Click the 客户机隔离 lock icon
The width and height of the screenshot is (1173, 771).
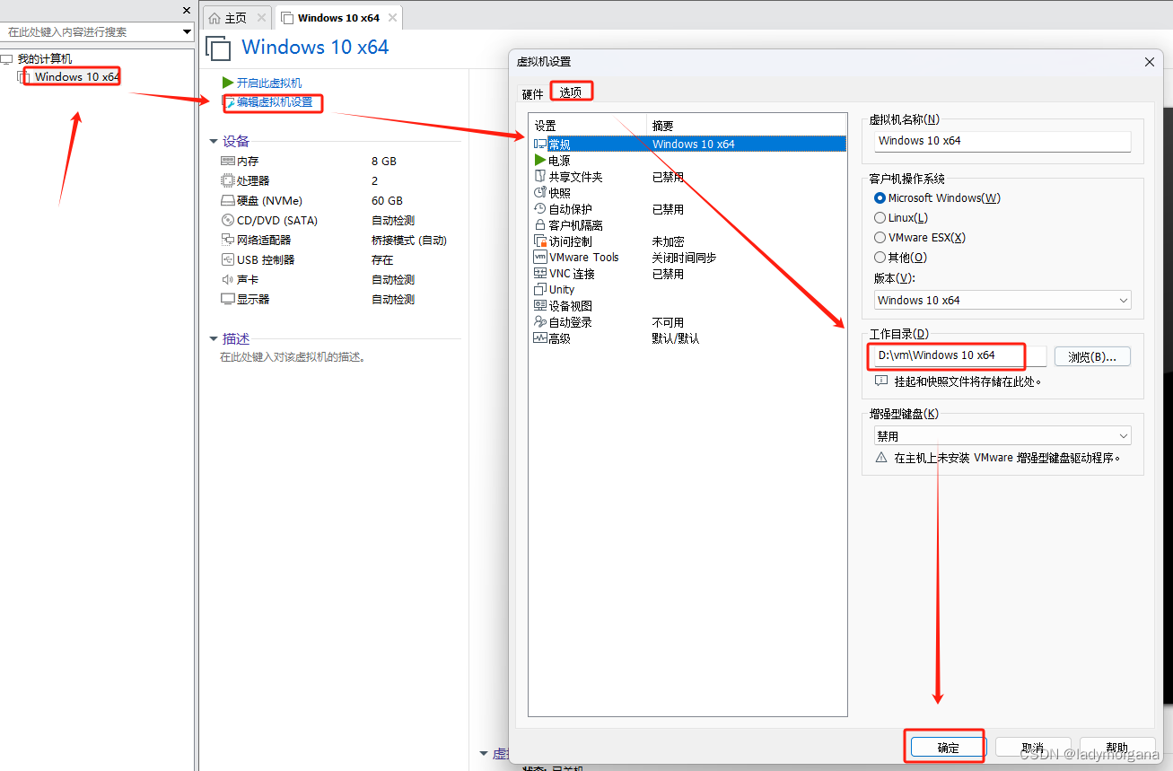pos(540,225)
